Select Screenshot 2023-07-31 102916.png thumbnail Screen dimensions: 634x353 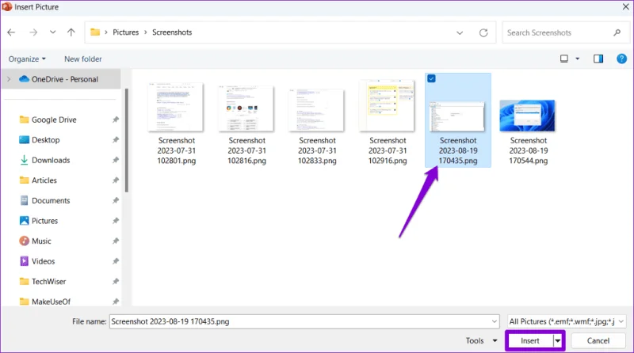pyautogui.click(x=388, y=106)
